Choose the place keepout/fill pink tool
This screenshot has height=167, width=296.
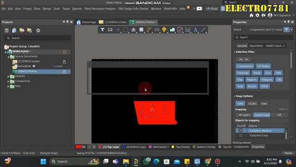tap(180, 30)
